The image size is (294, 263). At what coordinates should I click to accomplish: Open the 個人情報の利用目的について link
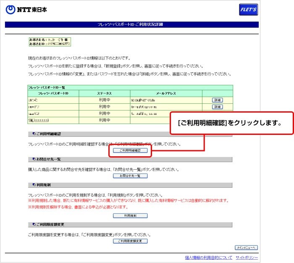click(208, 258)
